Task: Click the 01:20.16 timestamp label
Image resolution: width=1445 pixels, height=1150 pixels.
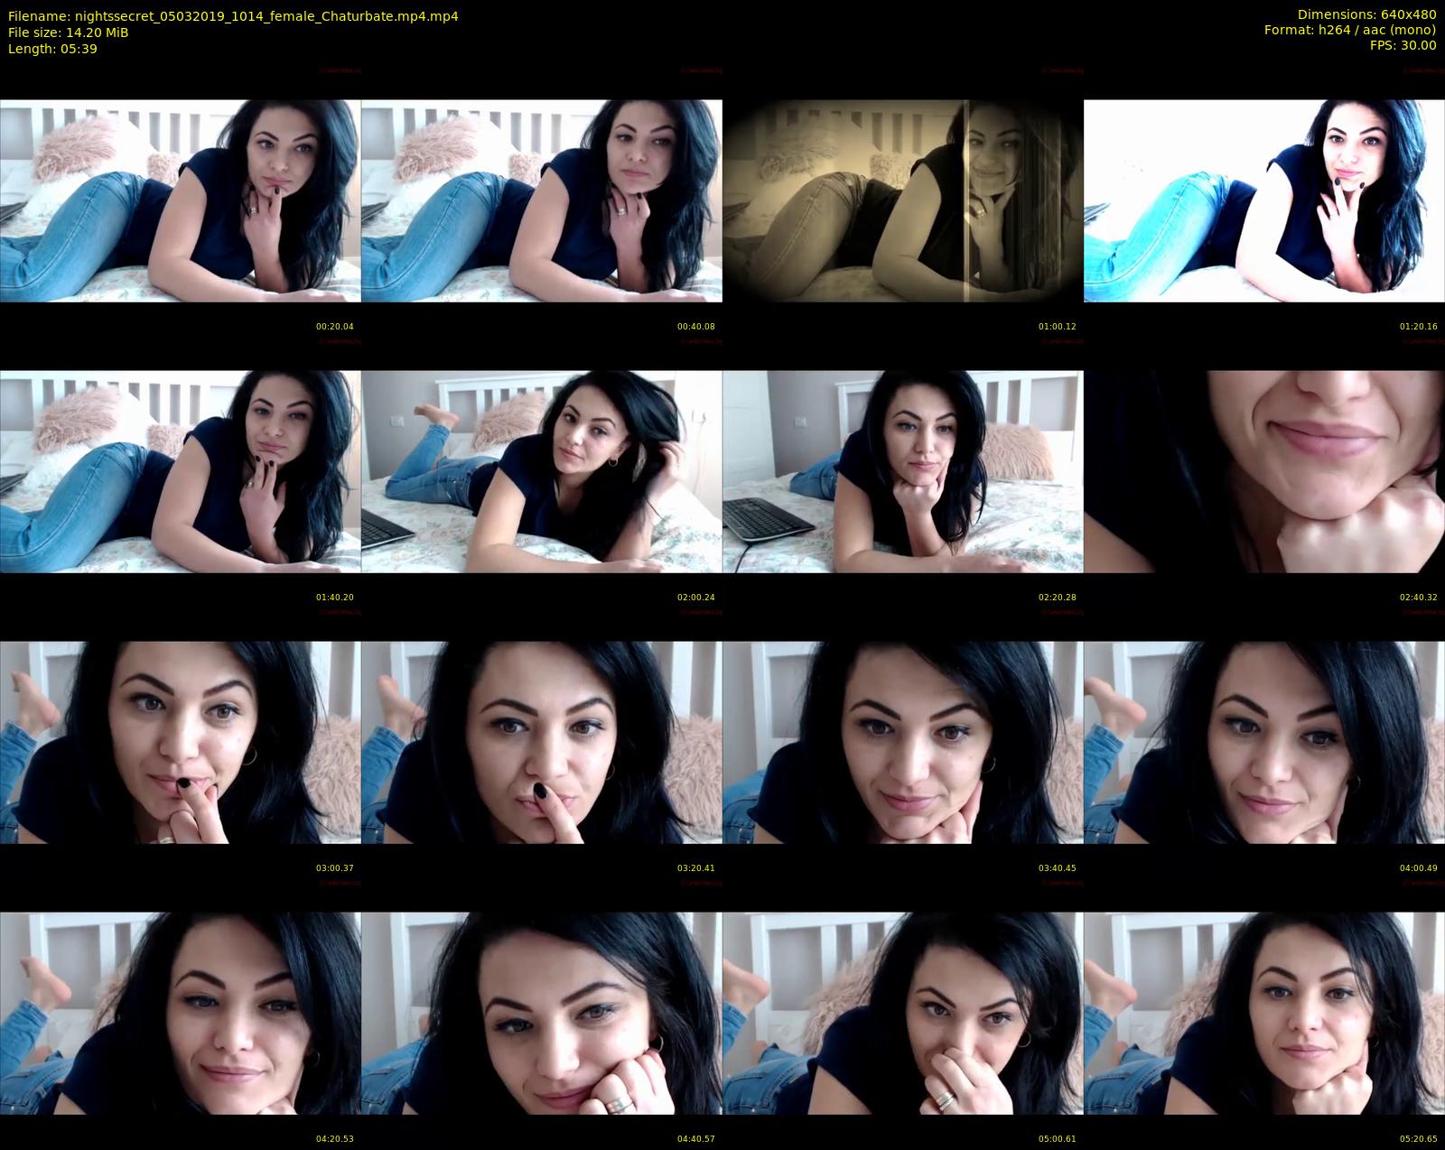Action: (1419, 327)
